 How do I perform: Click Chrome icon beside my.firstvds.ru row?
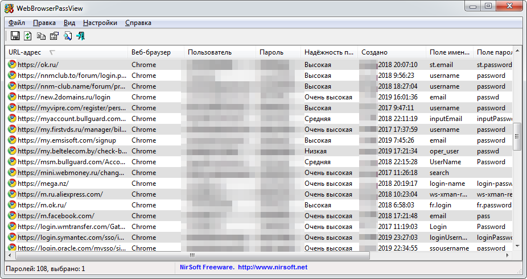[x=12, y=129]
